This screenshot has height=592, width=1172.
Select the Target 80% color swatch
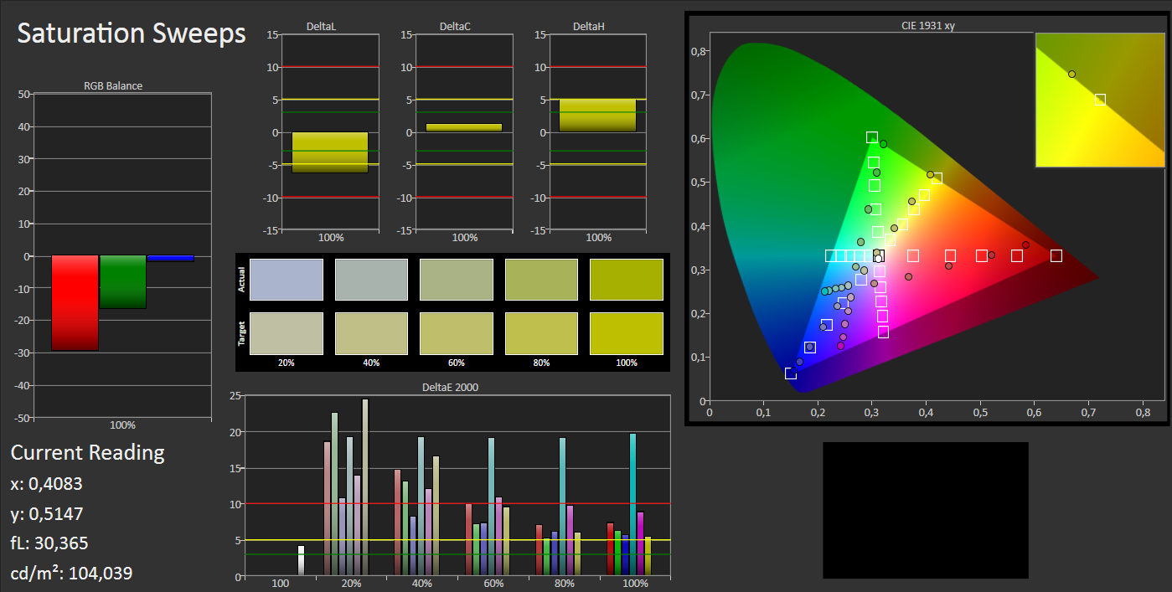[541, 333]
